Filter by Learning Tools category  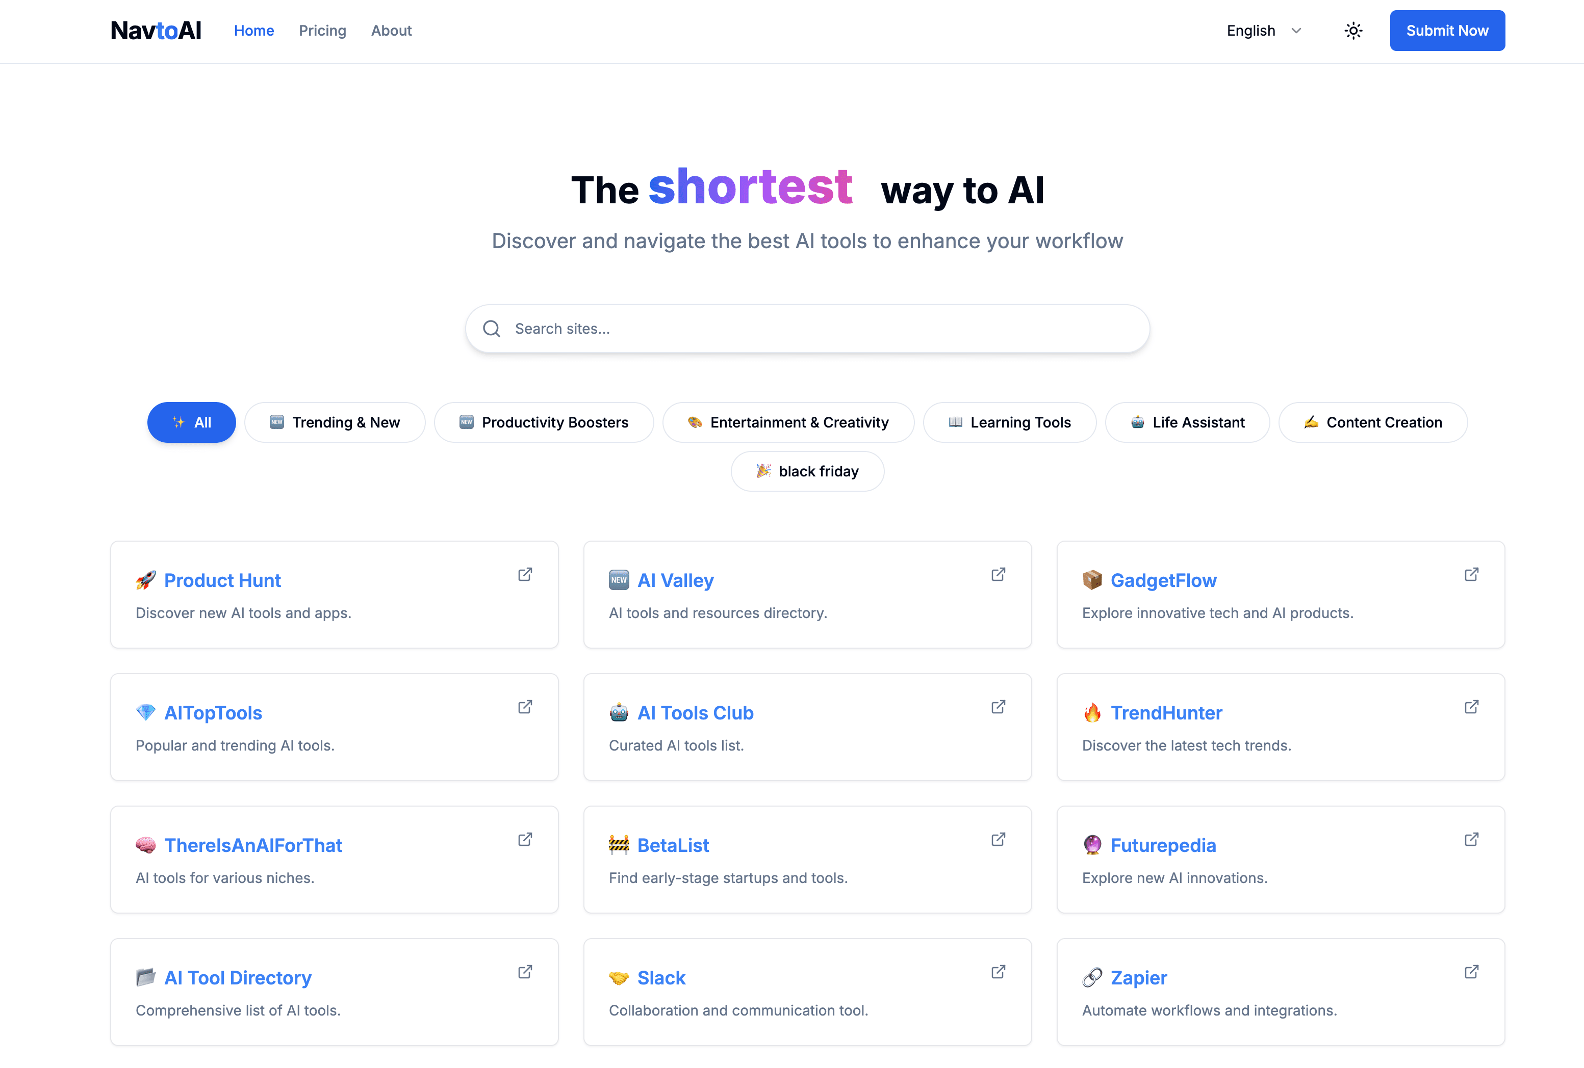pos(1009,422)
